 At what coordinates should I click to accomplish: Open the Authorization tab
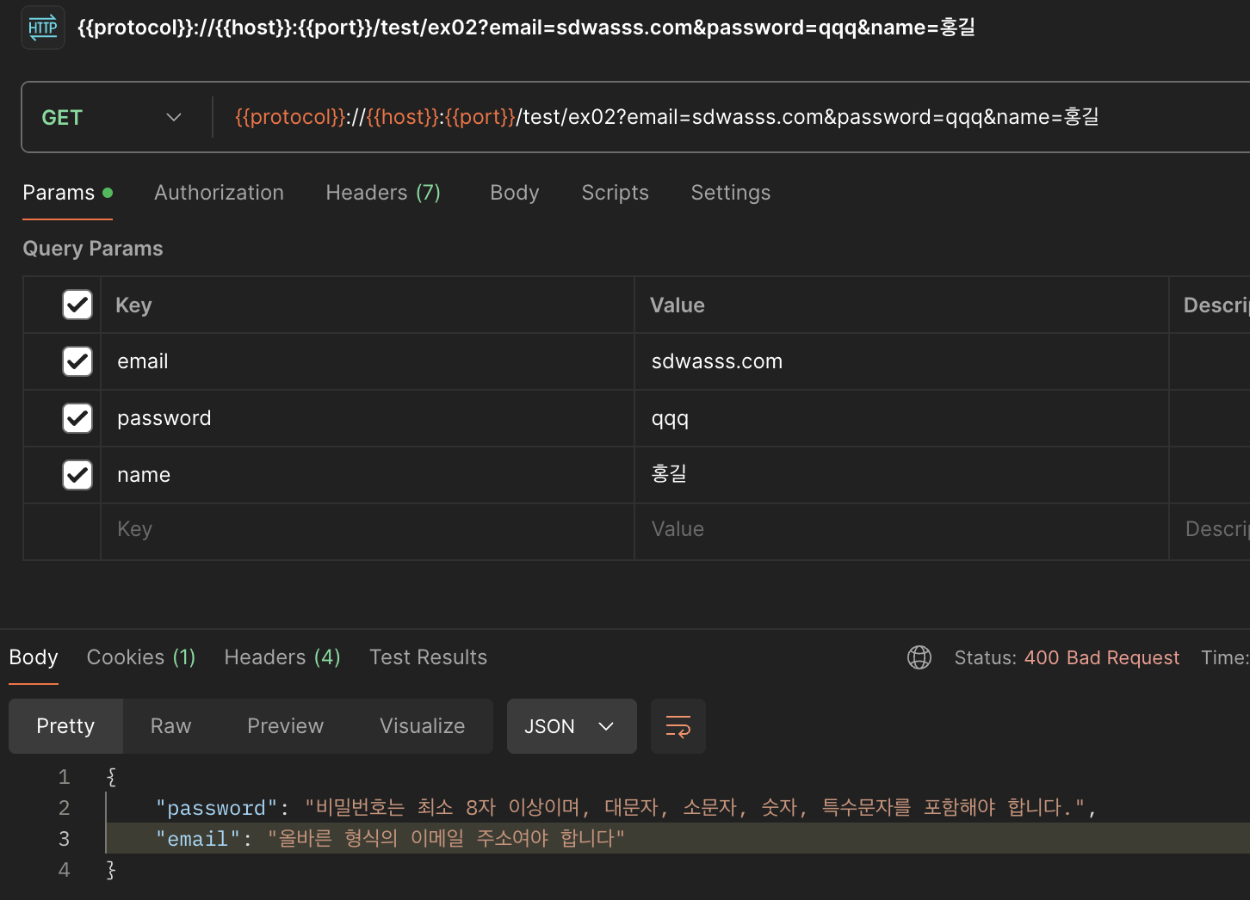tap(219, 193)
